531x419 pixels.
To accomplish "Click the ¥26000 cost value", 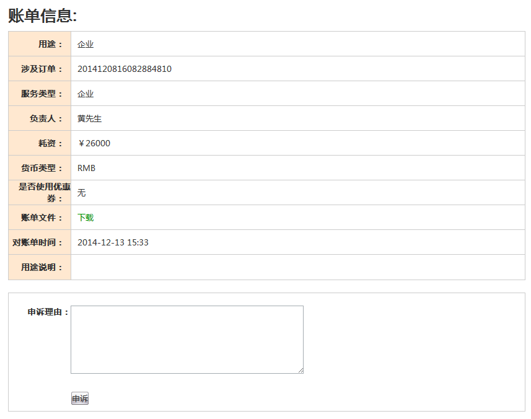I will pyautogui.click(x=94, y=143).
